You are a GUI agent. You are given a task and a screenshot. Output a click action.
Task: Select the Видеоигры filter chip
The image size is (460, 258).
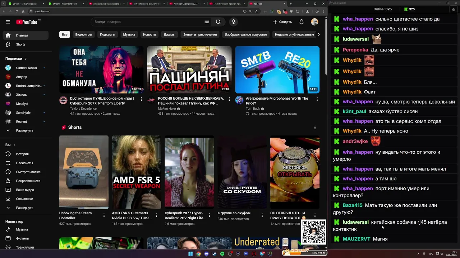[84, 35]
